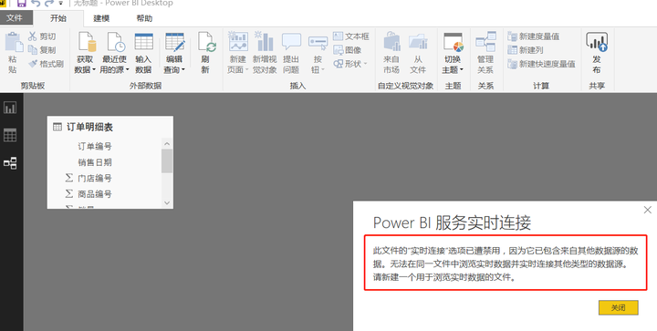
Task: Open the 文件 menu
Action: 15,18
